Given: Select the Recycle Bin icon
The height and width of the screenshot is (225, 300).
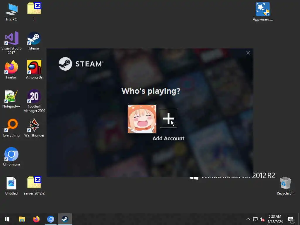Looking at the screenshot, I should [x=285, y=186].
